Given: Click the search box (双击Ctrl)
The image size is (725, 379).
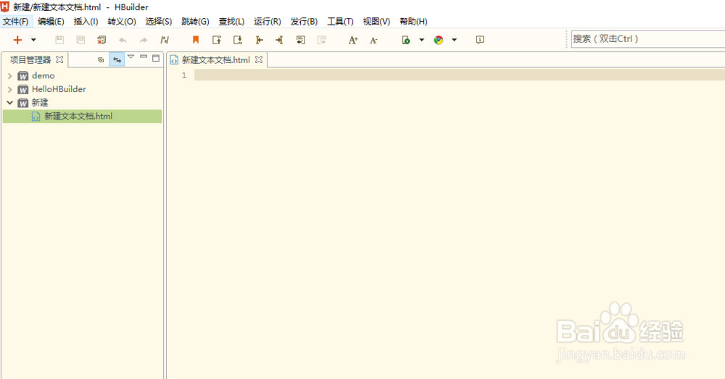Looking at the screenshot, I should click(x=647, y=39).
